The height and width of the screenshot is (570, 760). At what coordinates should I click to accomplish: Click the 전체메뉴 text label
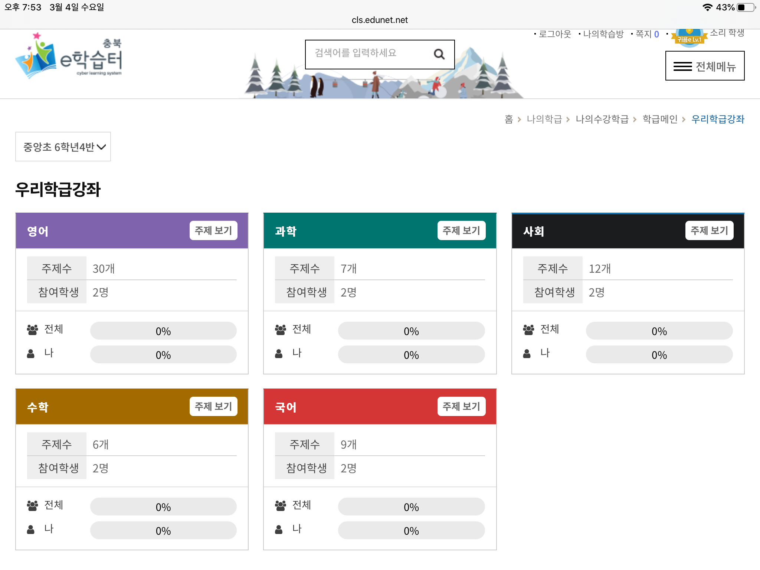[x=715, y=67]
